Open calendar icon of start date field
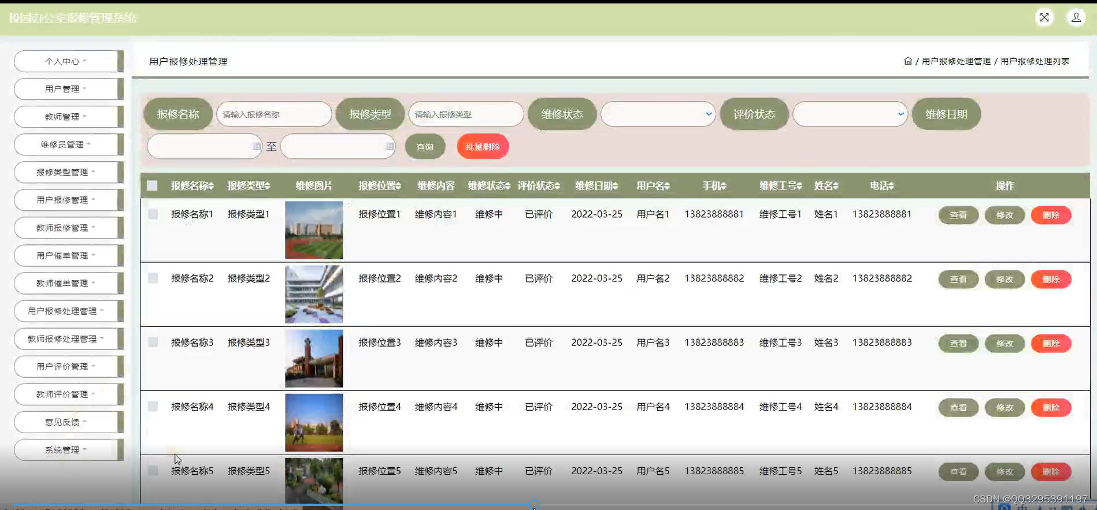This screenshot has height=510, width=1097. tap(257, 146)
